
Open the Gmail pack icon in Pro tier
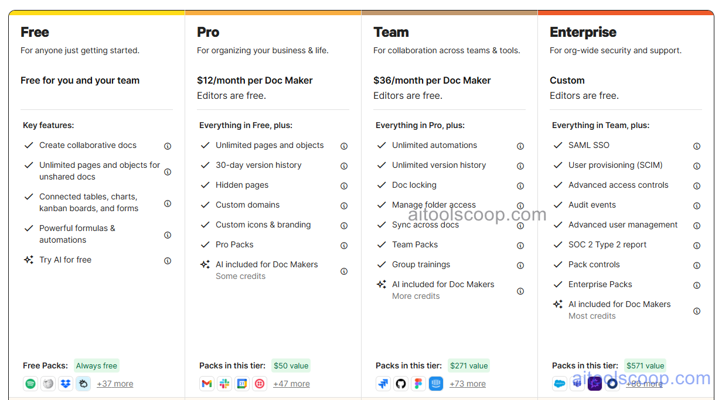pos(207,384)
